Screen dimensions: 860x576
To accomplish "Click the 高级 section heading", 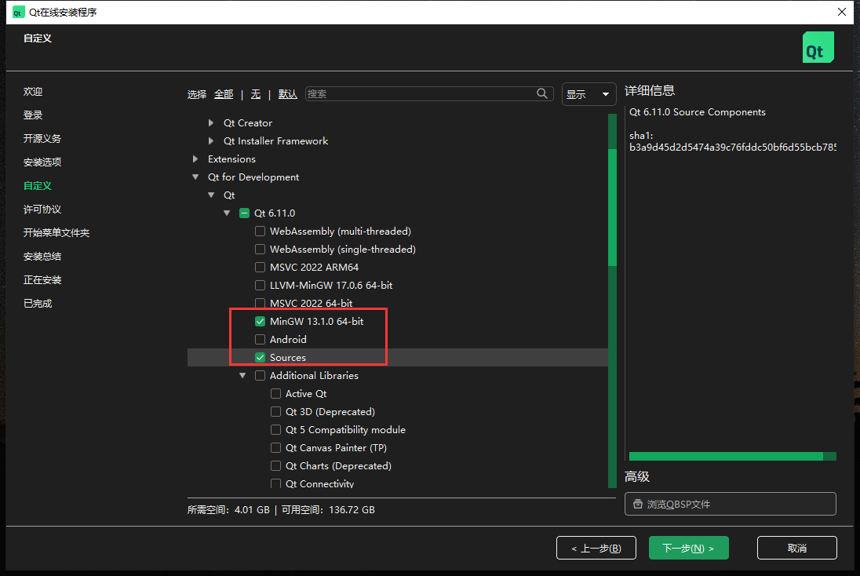I will [637, 476].
